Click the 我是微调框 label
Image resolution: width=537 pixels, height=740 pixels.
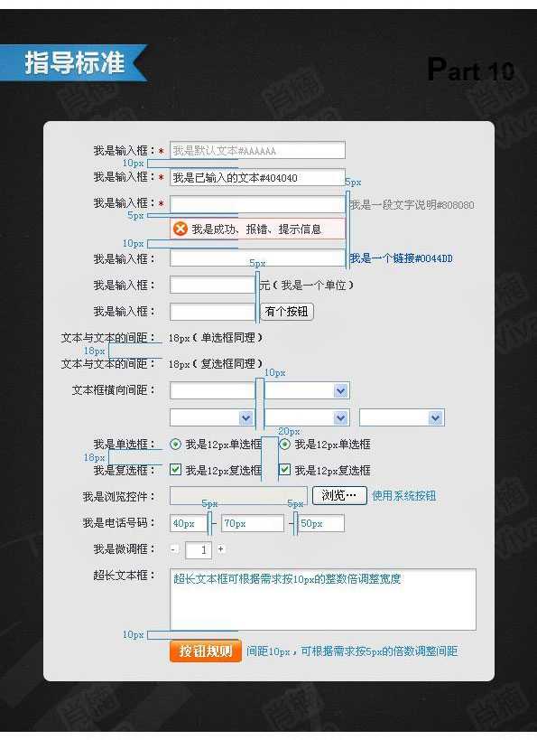tap(124, 548)
